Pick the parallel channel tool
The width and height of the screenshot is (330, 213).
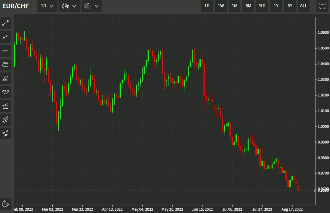pos(5,119)
